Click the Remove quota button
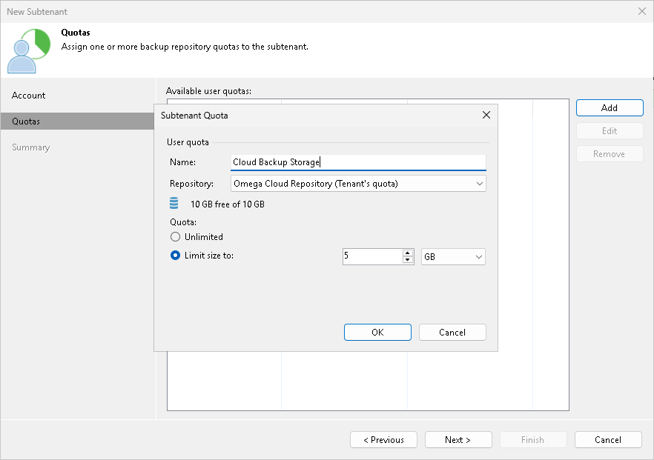Screen dimensions: 654x460 [610, 153]
